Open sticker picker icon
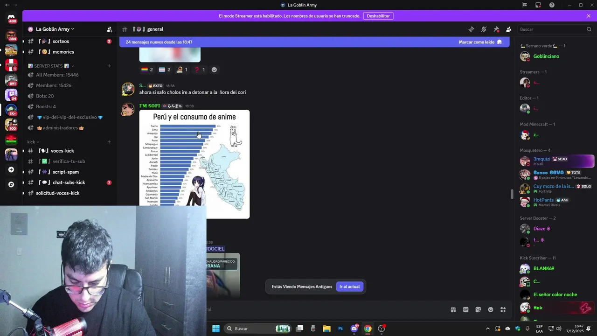 pyautogui.click(x=478, y=309)
